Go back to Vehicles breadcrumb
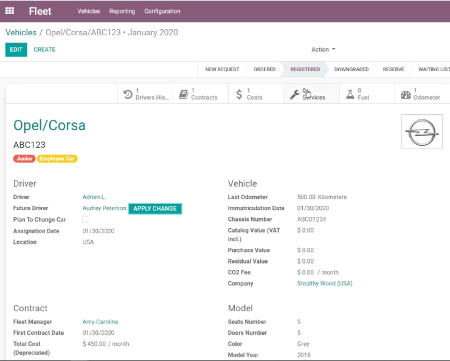The image size is (450, 361). (21, 32)
